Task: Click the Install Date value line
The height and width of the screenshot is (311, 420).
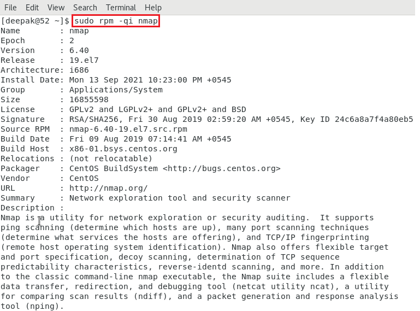Action: (150, 80)
